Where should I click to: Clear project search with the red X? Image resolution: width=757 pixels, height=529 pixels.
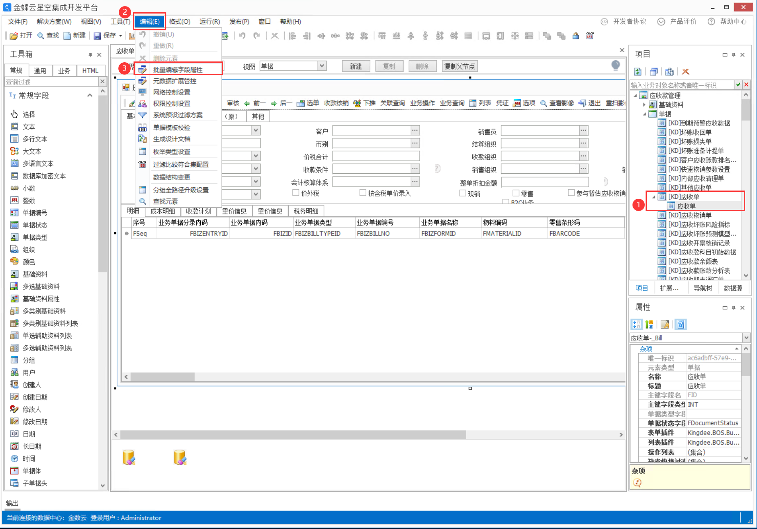pos(746,85)
